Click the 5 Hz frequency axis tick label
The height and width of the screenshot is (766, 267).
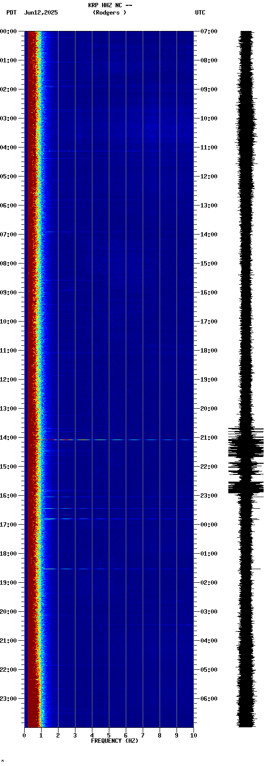tap(109, 736)
